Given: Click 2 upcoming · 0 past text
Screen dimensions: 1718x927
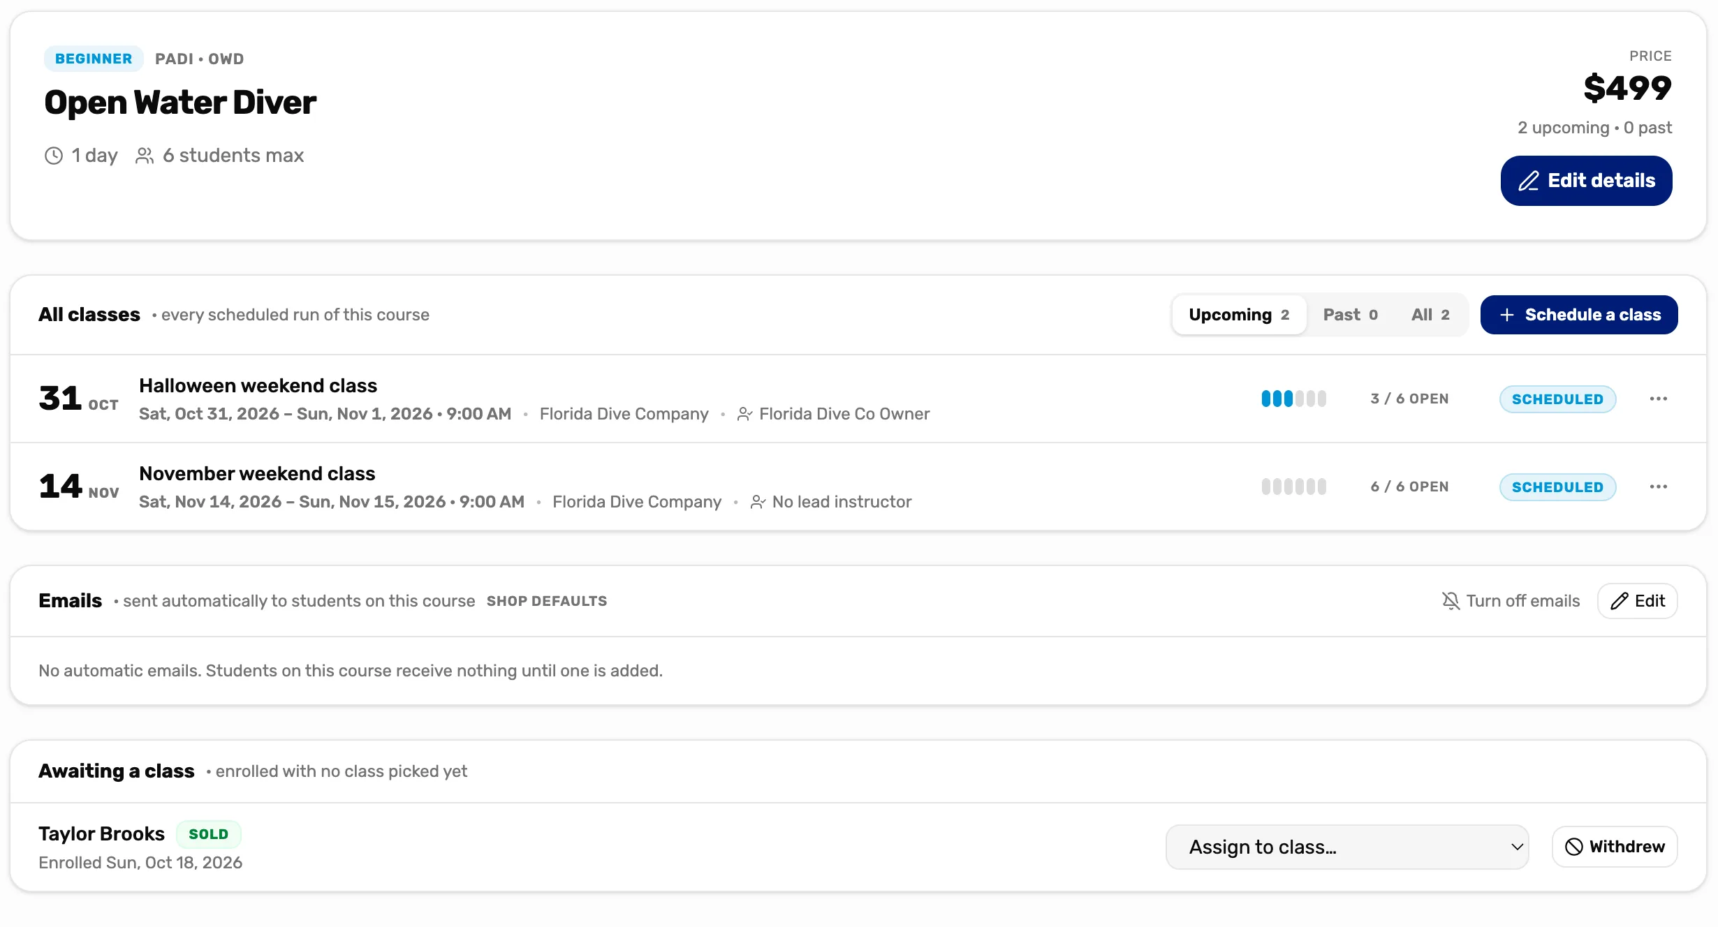Looking at the screenshot, I should pos(1594,128).
